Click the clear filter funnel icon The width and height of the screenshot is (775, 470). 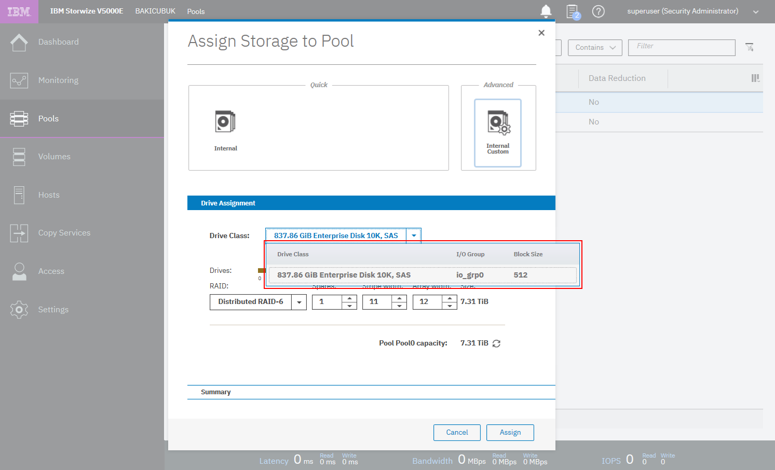coord(750,47)
